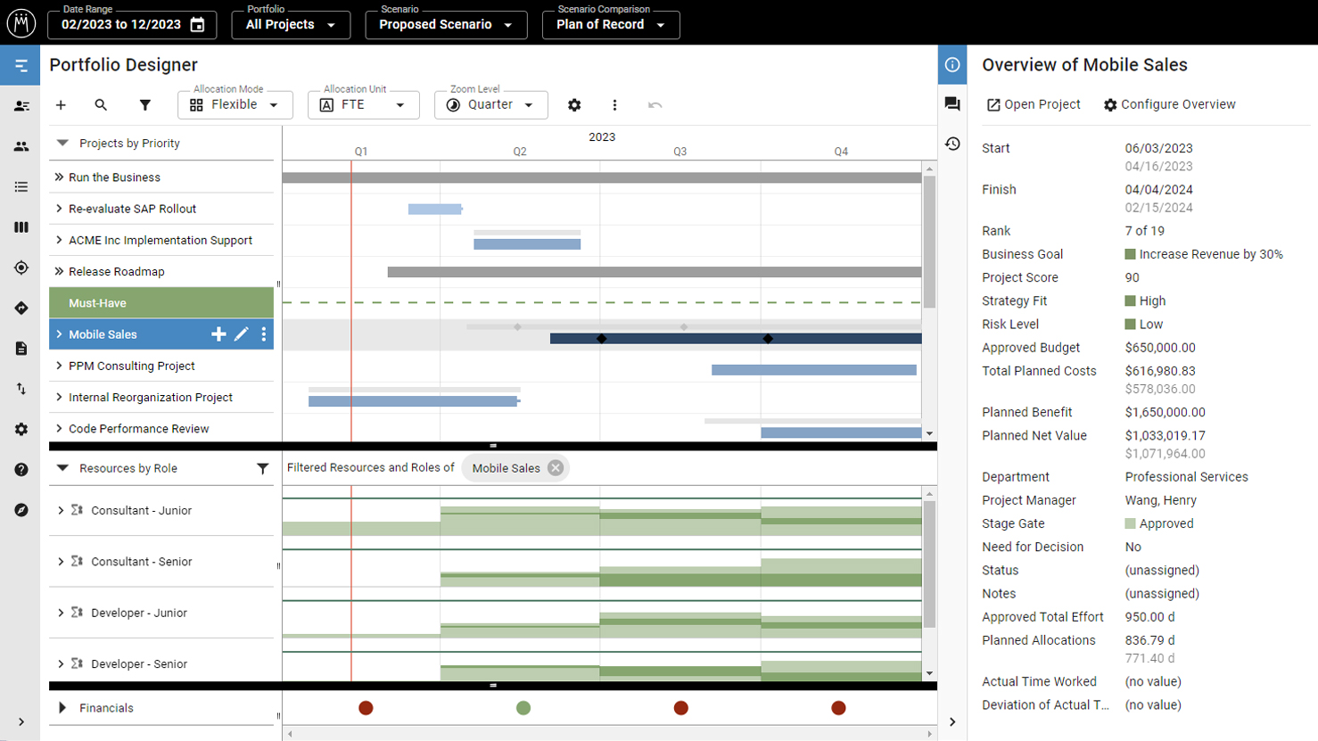Image resolution: width=1318 pixels, height=741 pixels.
Task: Collapse the Projects by Priority section
Action: [x=62, y=143]
